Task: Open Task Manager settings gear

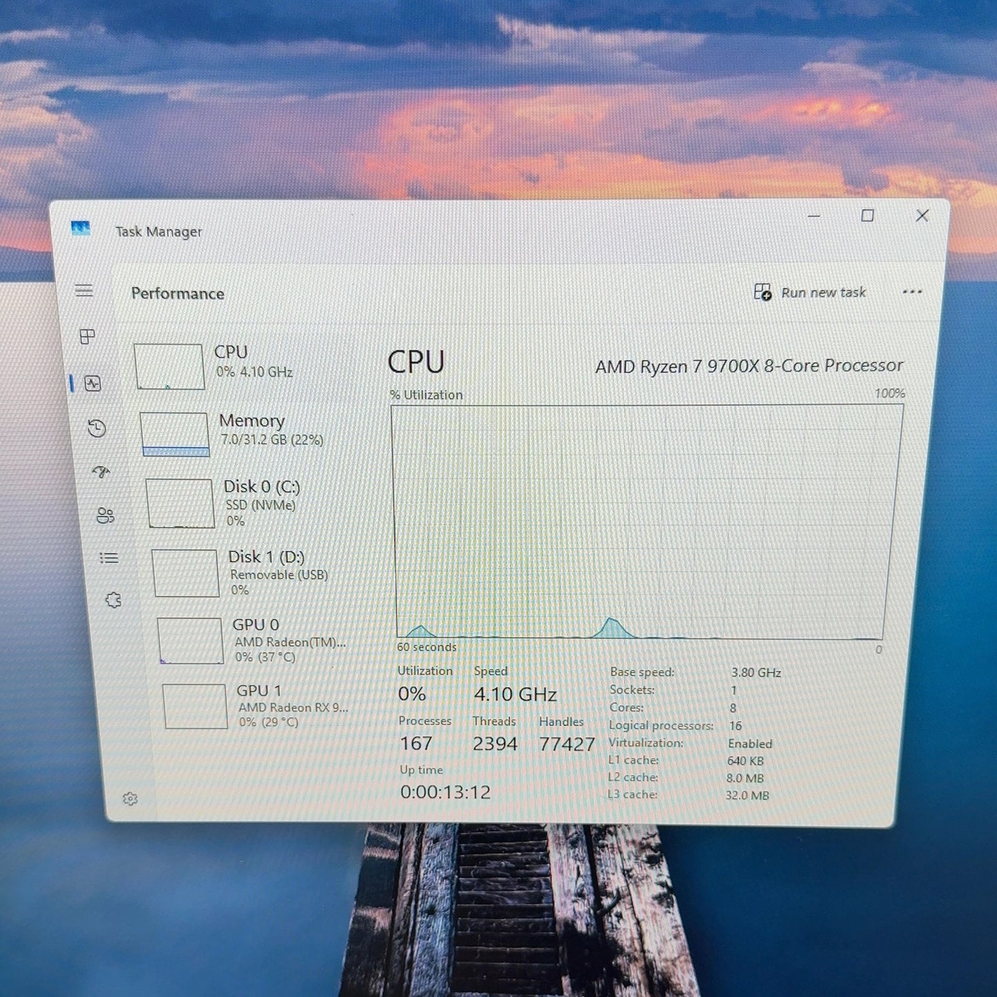Action: click(x=130, y=798)
